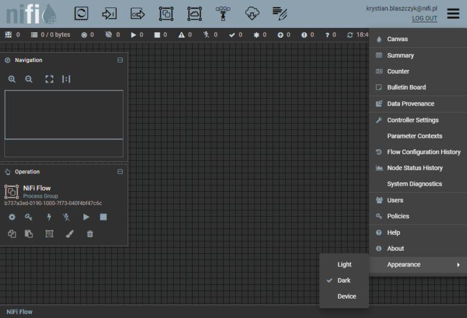Open Bulletin Board menu item
Image resolution: width=467 pixels, height=318 pixels.
point(418,87)
